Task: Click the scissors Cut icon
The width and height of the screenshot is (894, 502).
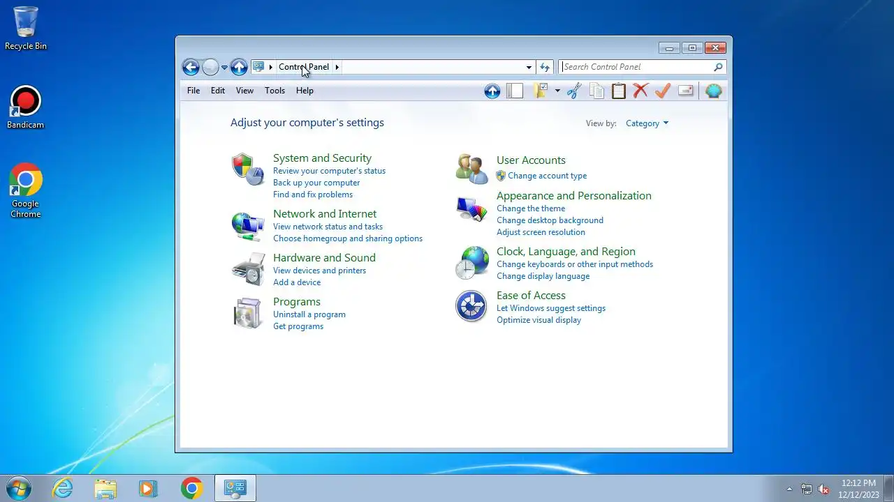Action: pos(574,91)
